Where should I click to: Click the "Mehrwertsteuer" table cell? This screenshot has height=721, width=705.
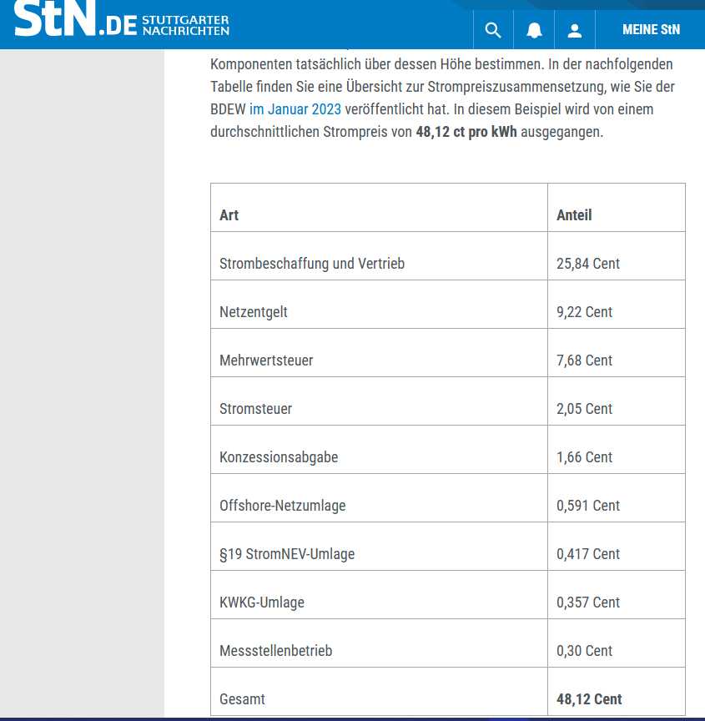click(x=266, y=360)
